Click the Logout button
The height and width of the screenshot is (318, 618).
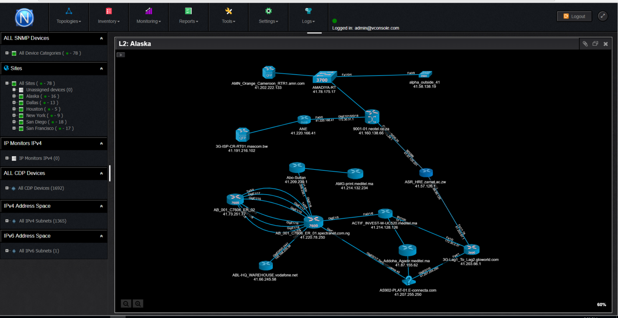tap(574, 16)
